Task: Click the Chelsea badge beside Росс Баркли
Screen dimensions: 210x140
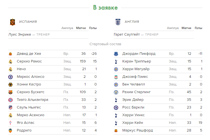Action: pyautogui.click(x=116, y=107)
